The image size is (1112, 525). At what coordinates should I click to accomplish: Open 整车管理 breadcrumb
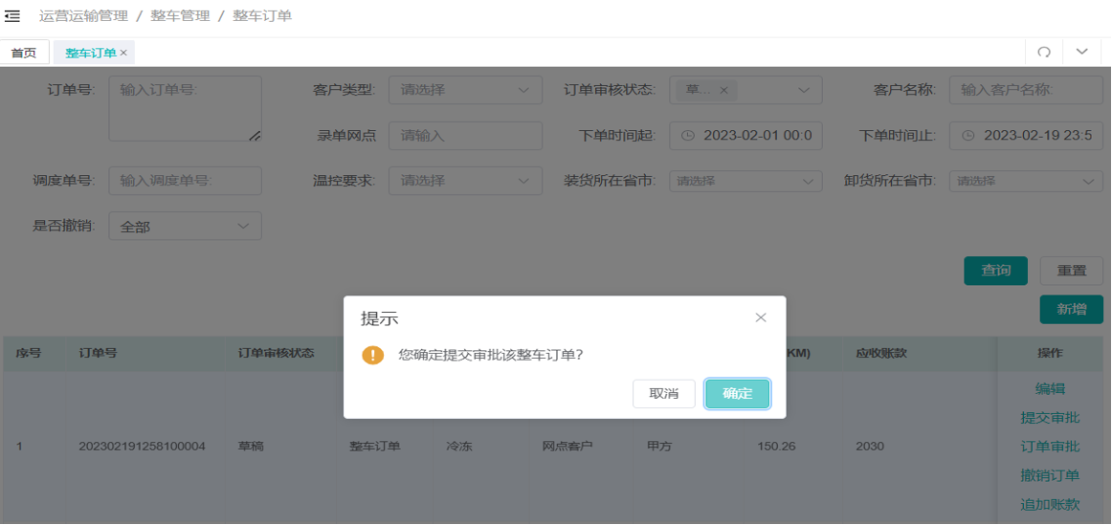[180, 15]
